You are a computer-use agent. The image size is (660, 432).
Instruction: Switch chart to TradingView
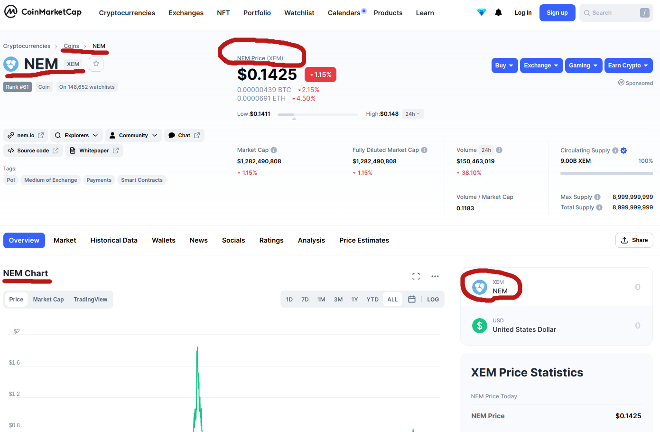[x=90, y=300]
